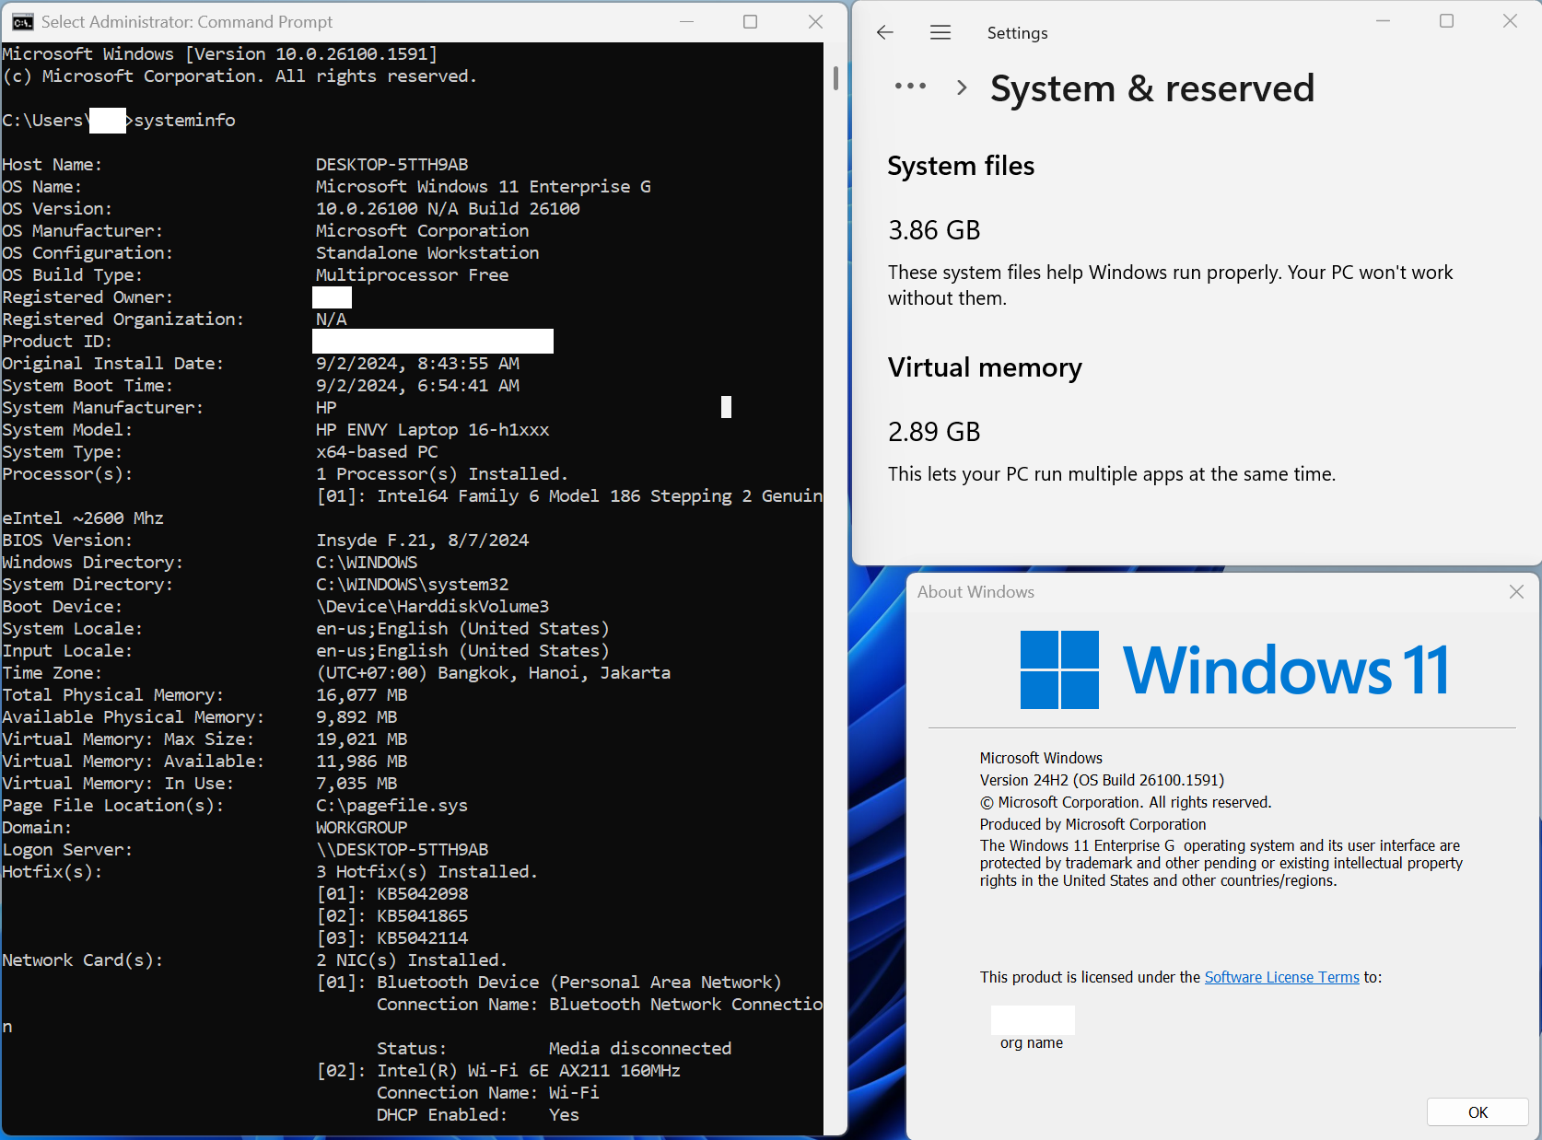1542x1140 pixels.
Task: Click 'org name' text in About Windows
Action: pos(1031,1043)
